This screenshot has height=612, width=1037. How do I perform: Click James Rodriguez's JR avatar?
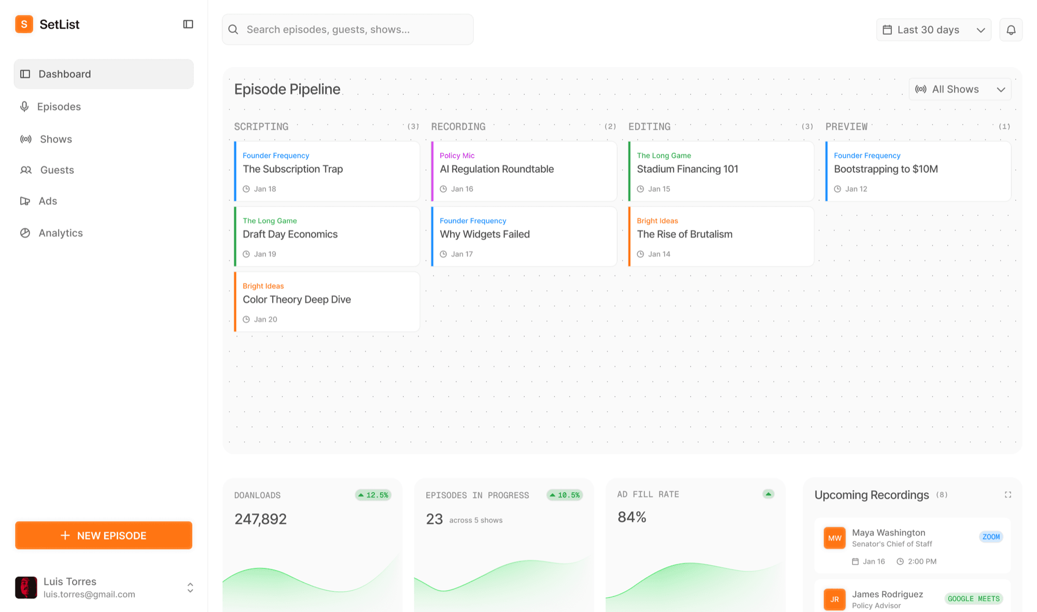pos(834,599)
